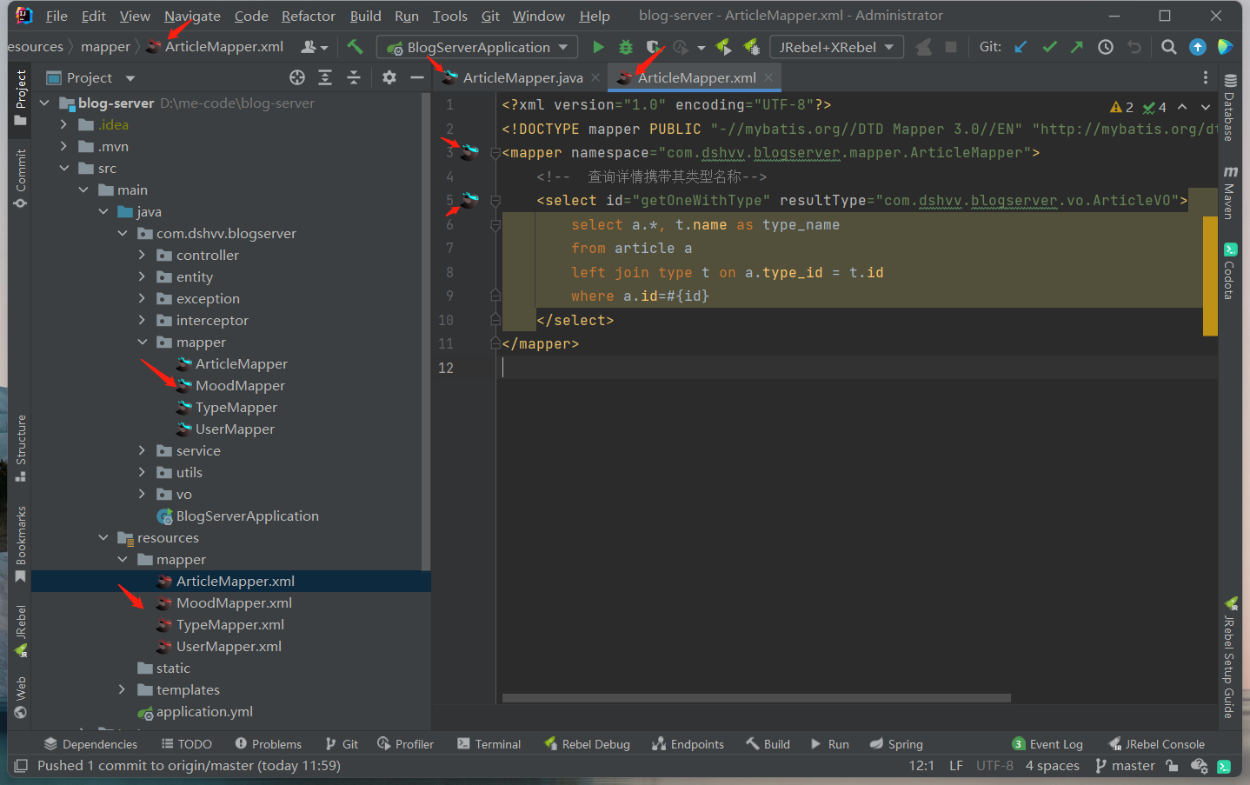Open Git history clock icon
The height and width of the screenshot is (785, 1250).
1105,47
